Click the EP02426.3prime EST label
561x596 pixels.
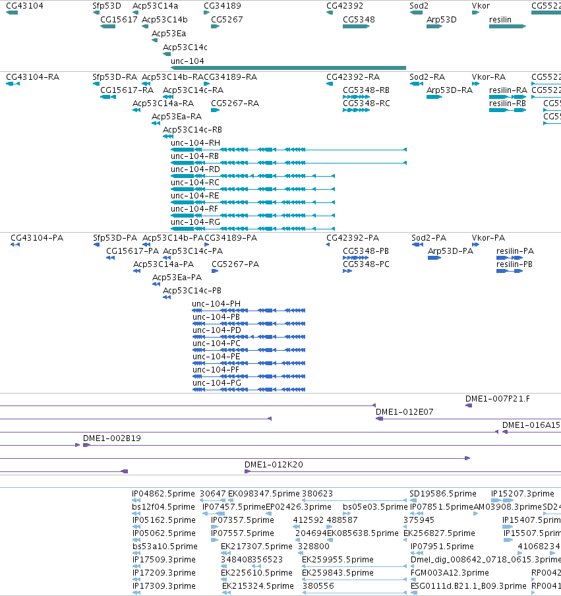click(x=299, y=507)
